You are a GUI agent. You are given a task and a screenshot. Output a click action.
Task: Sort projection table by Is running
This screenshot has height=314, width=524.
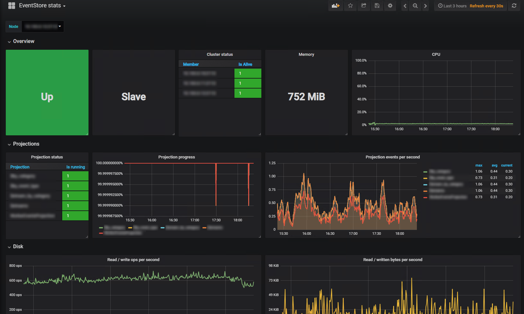coord(75,167)
